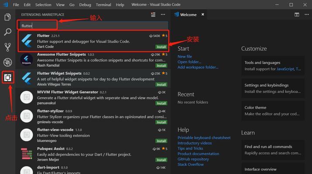This screenshot has height=174, width=312.
Task: Select Flutter extension title text
Action: click(43, 36)
